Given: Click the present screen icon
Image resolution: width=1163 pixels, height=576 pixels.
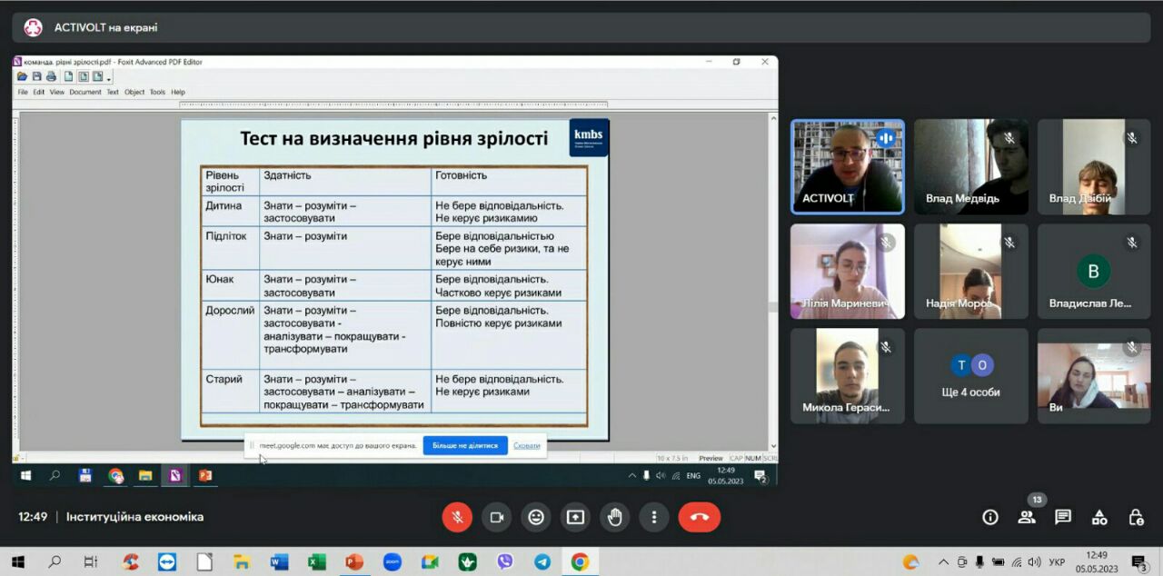Looking at the screenshot, I should [575, 517].
